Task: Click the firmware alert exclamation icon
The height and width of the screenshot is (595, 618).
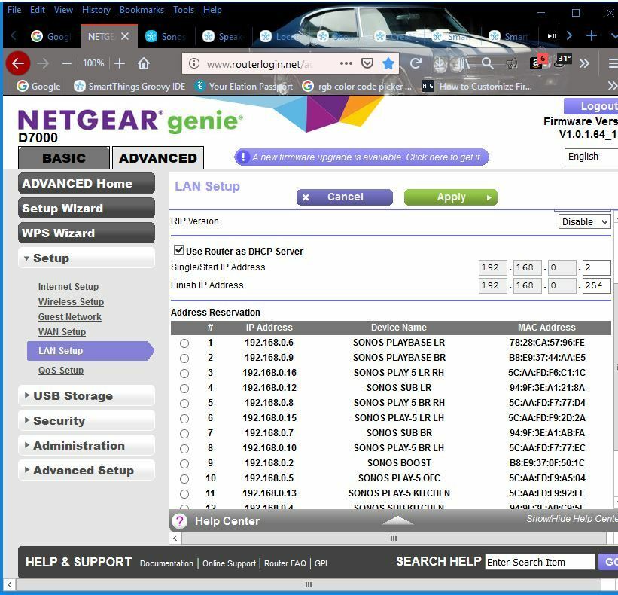Action: [x=243, y=157]
